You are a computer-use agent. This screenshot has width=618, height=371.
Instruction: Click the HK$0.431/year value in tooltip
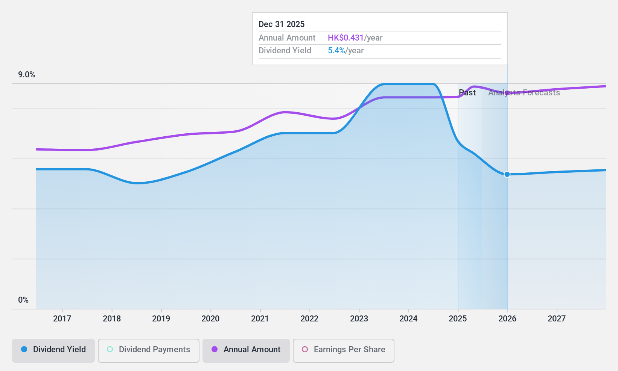pos(355,38)
